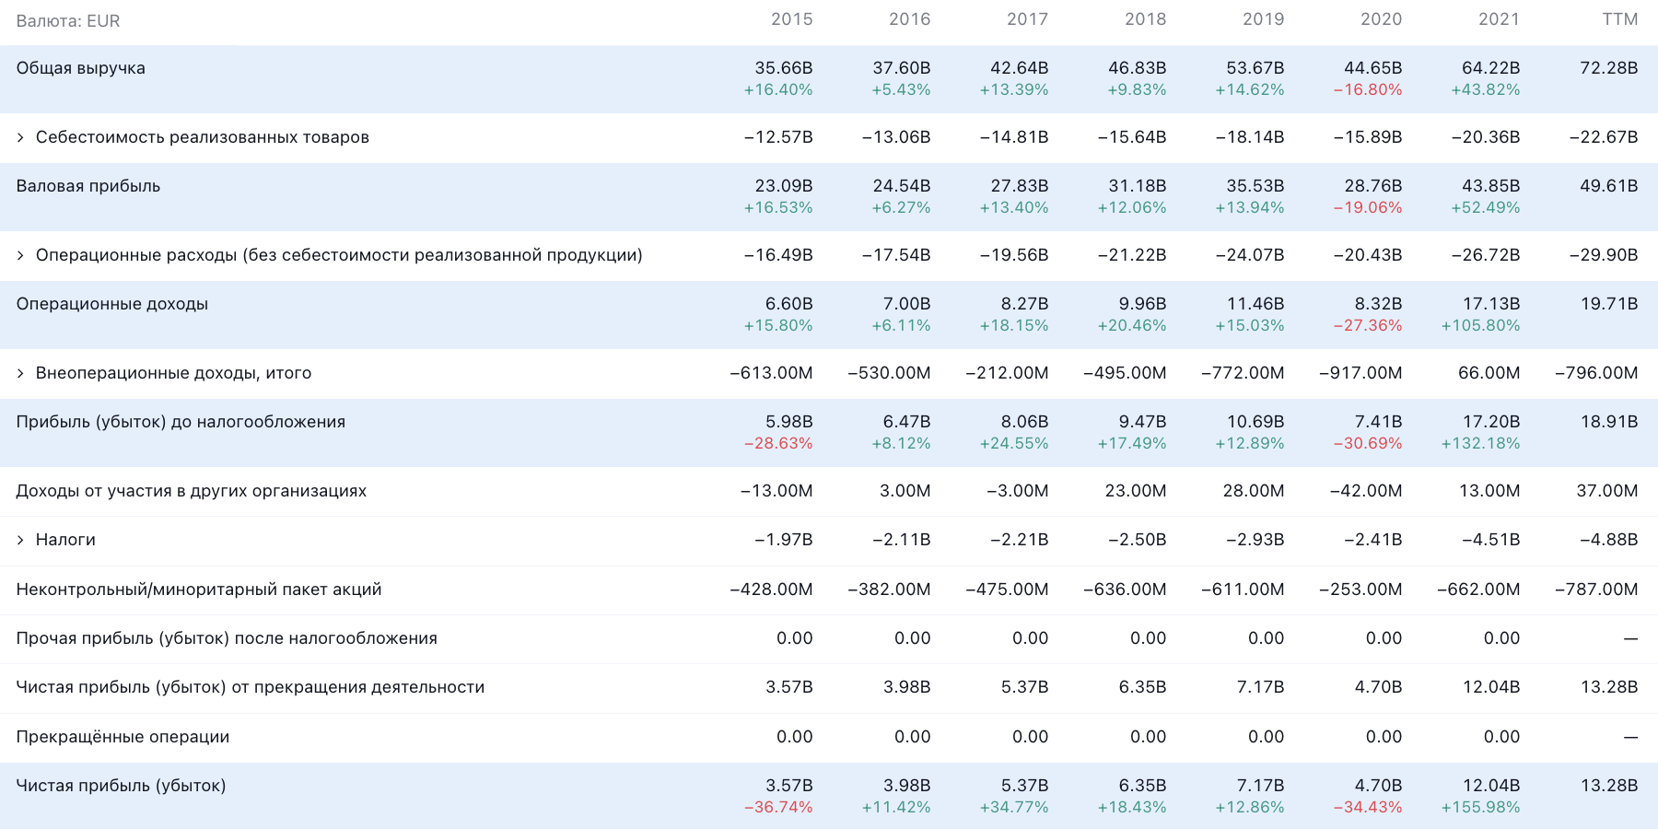Click the 2020 column header
This screenshot has height=829, width=1658.
click(1382, 19)
